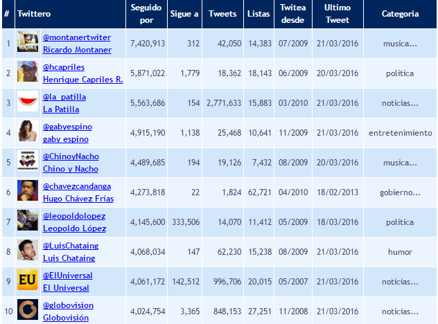Select the lists value 62,721
This screenshot has width=438, height=324.
[260, 192]
